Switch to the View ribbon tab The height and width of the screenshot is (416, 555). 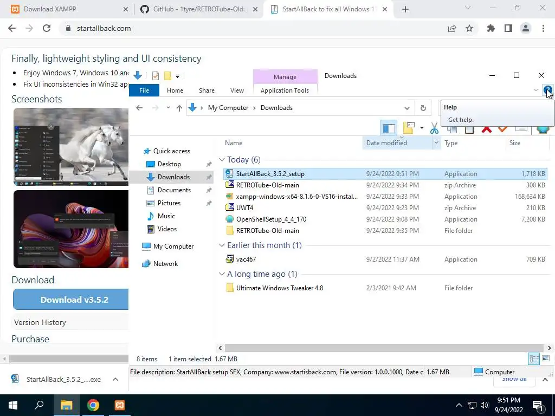(x=237, y=90)
